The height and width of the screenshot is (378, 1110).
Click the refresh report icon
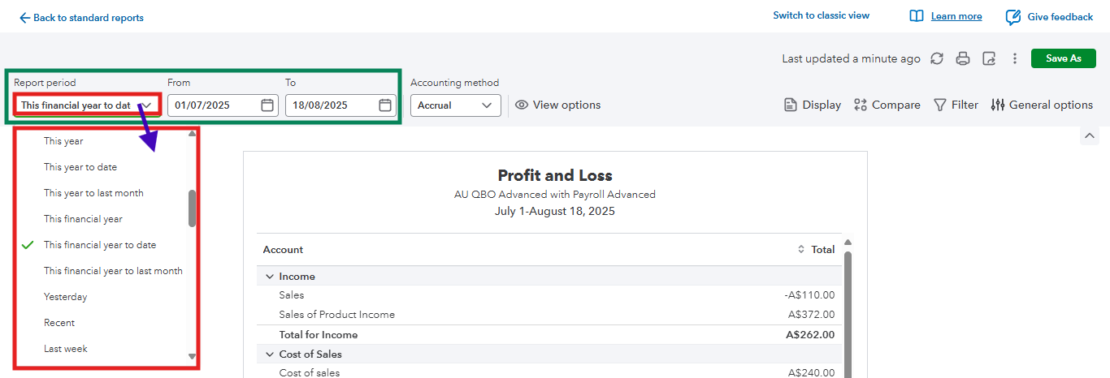(x=937, y=58)
